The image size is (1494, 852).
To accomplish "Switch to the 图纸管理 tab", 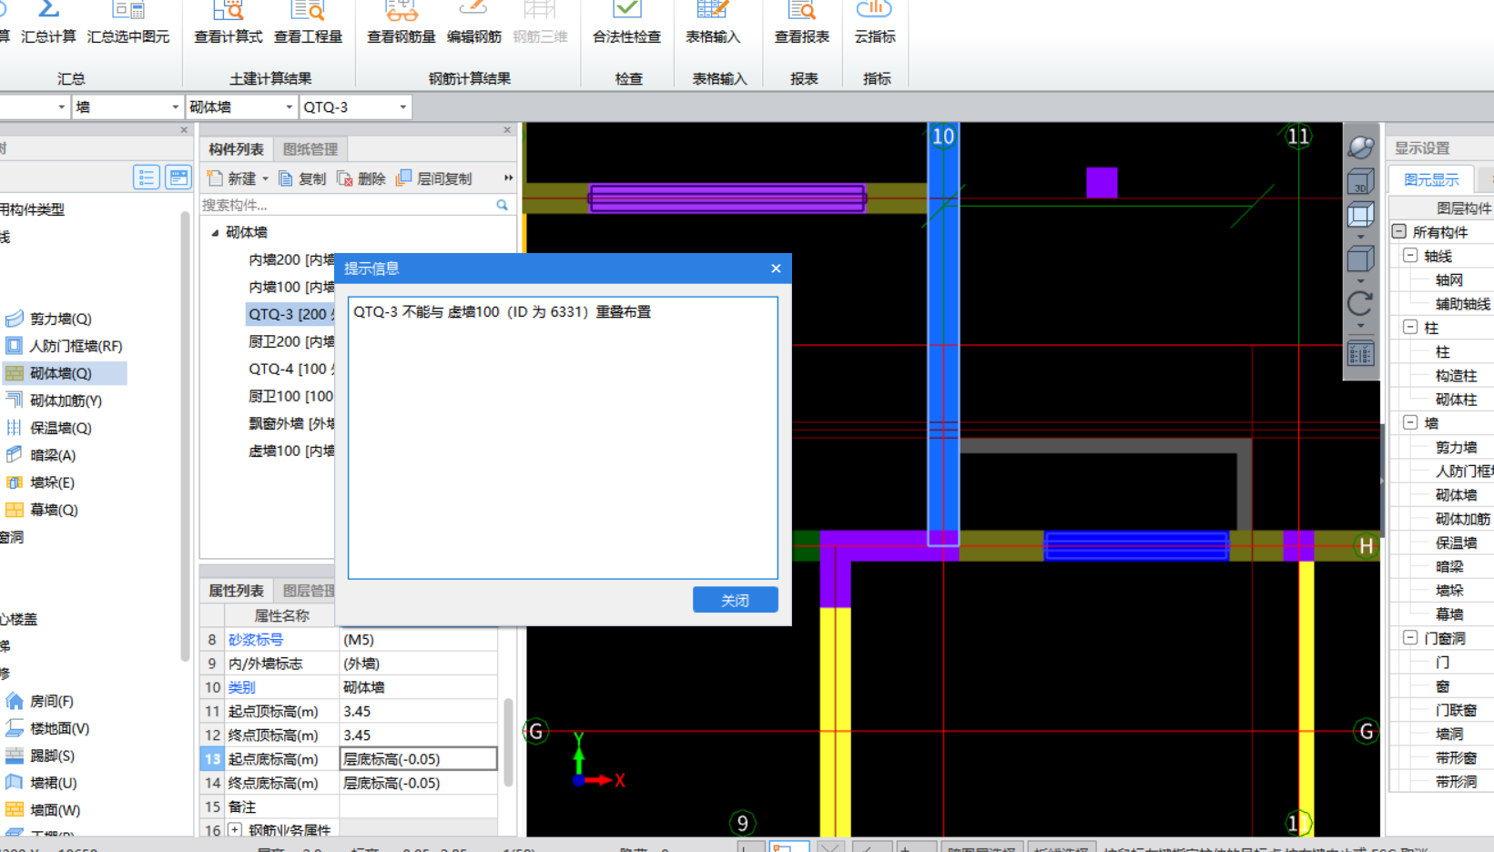I will click(310, 149).
